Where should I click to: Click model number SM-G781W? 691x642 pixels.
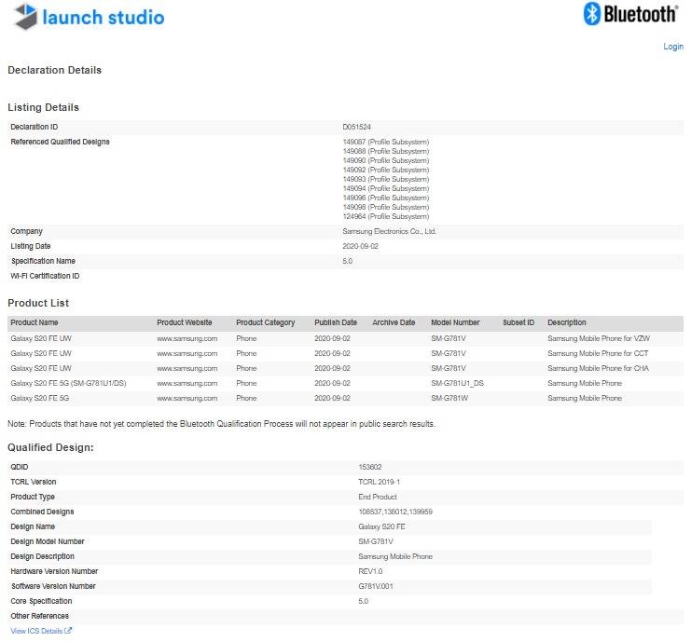pos(449,398)
